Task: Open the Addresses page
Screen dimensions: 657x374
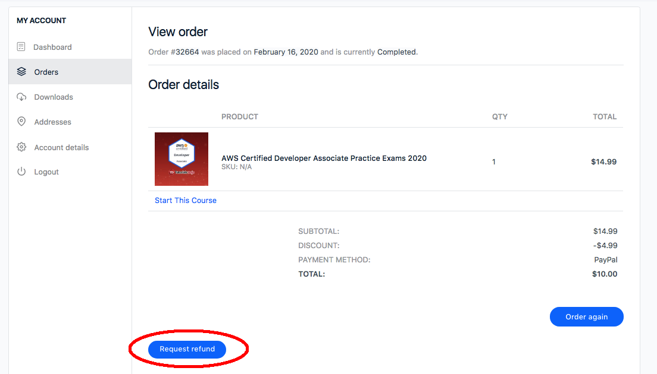Action: pos(52,122)
